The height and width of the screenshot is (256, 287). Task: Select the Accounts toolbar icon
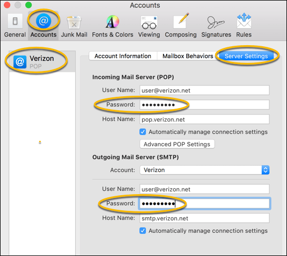coord(43,26)
